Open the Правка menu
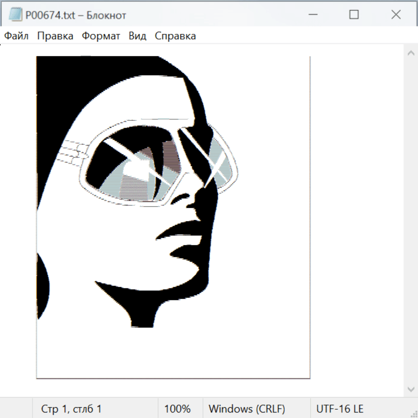418x418 pixels. point(55,36)
